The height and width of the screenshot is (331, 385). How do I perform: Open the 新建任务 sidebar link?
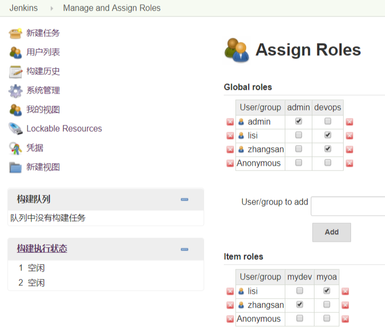[43, 33]
